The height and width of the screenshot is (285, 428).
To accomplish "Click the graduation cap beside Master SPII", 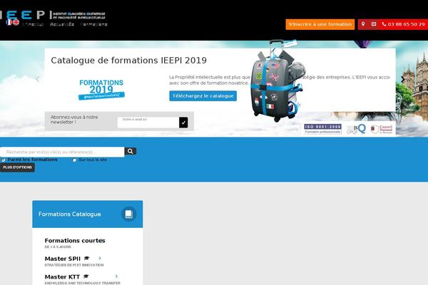I will coord(87,258).
